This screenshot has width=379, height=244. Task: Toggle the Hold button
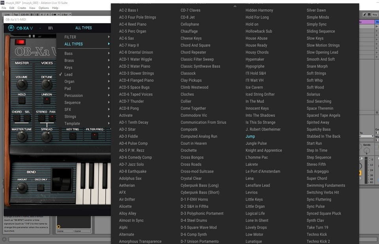(x=22, y=100)
